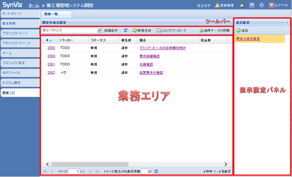Create new issue with 新規作成
The width and height of the screenshot is (292, 177).
click(x=142, y=30)
